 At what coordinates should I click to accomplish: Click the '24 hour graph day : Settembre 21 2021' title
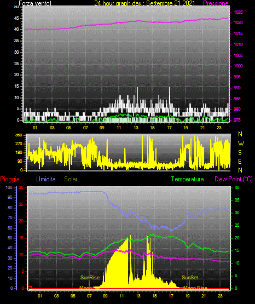click(144, 3)
